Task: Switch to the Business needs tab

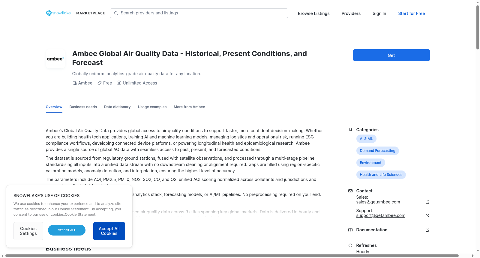Action: coord(83,107)
